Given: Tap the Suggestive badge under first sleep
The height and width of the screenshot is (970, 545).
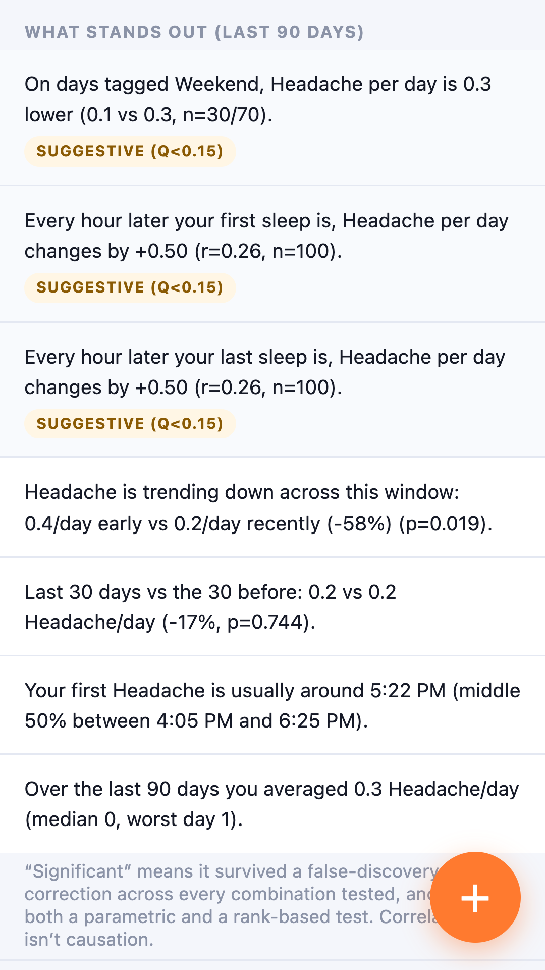Looking at the screenshot, I should [x=130, y=287].
